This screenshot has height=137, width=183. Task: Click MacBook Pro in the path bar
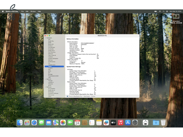pos(75,96)
